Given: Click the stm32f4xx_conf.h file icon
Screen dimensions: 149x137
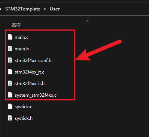Looking at the screenshot, I should point(10,60).
